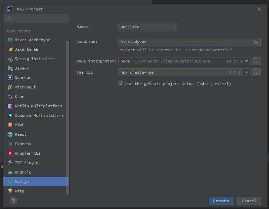Click the React label text
Image resolution: width=269 pixels, height=209 pixels.
[21, 134]
